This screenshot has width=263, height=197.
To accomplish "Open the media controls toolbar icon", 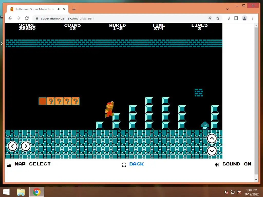I will tap(228, 18).
